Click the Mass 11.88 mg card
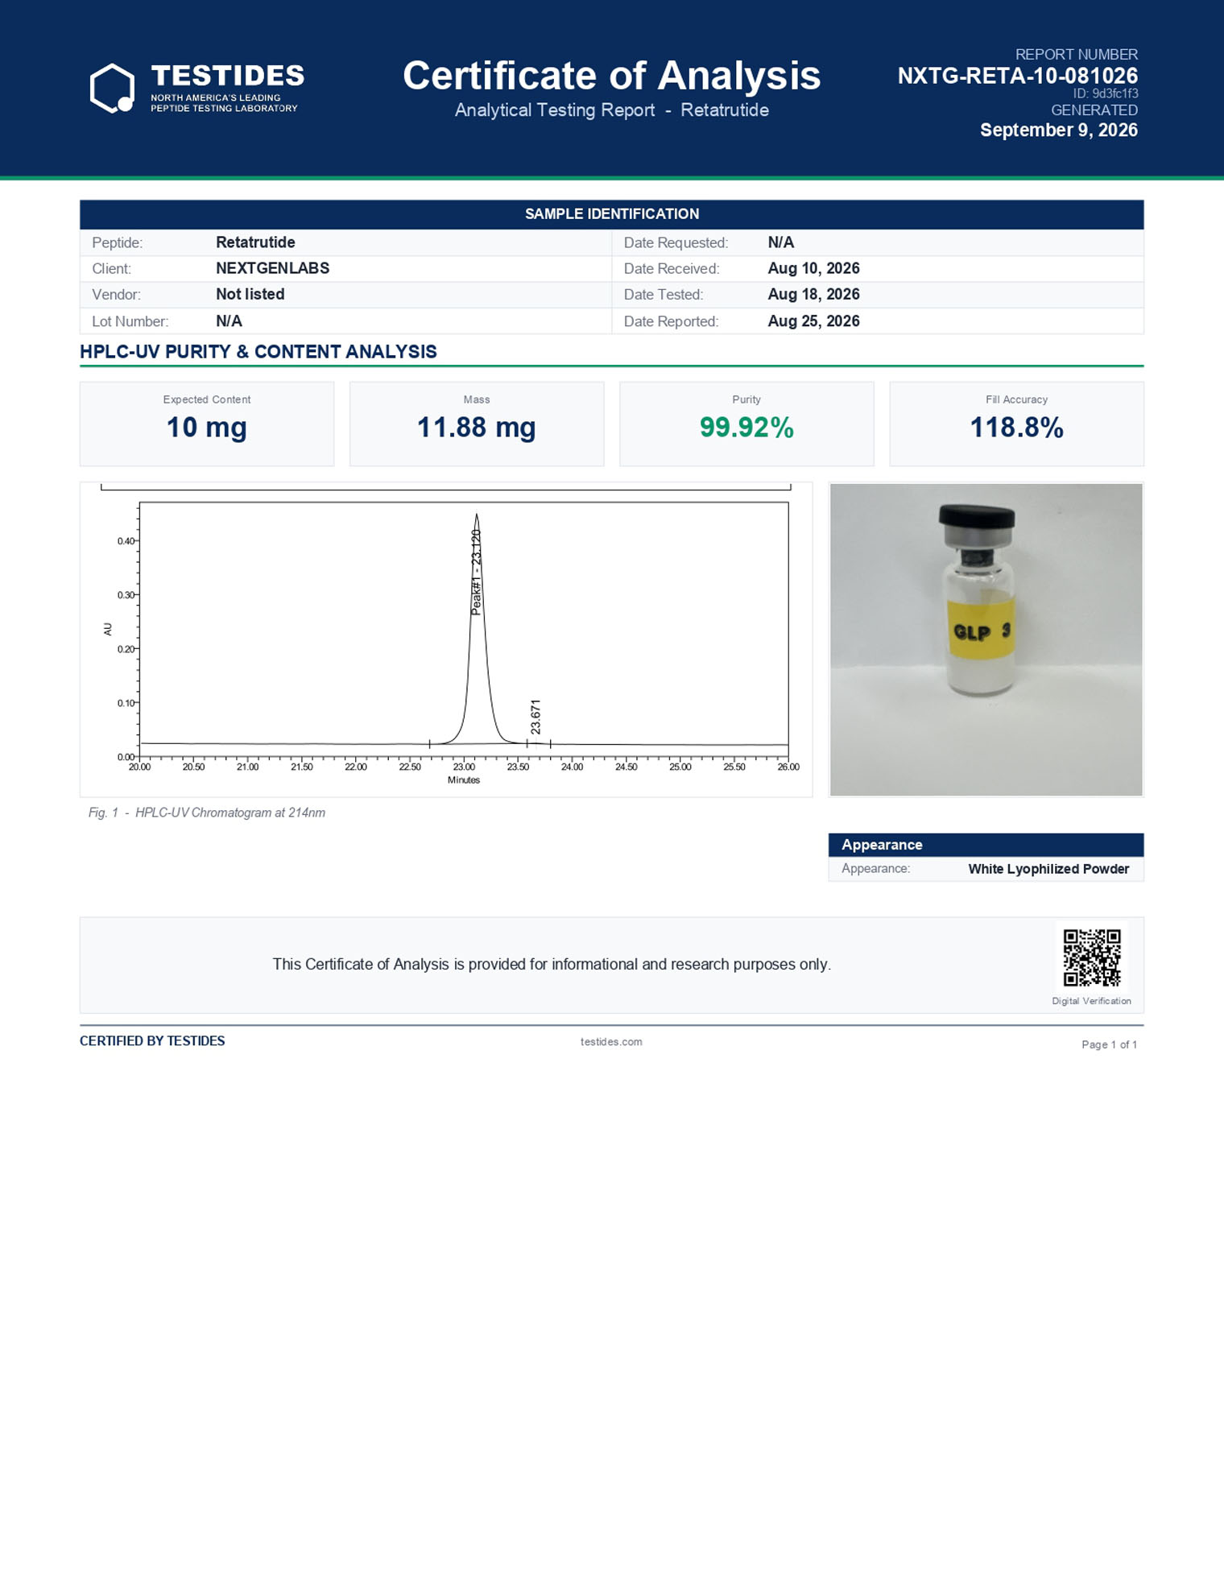Screen dimensions: 1224x1584 point(477,424)
